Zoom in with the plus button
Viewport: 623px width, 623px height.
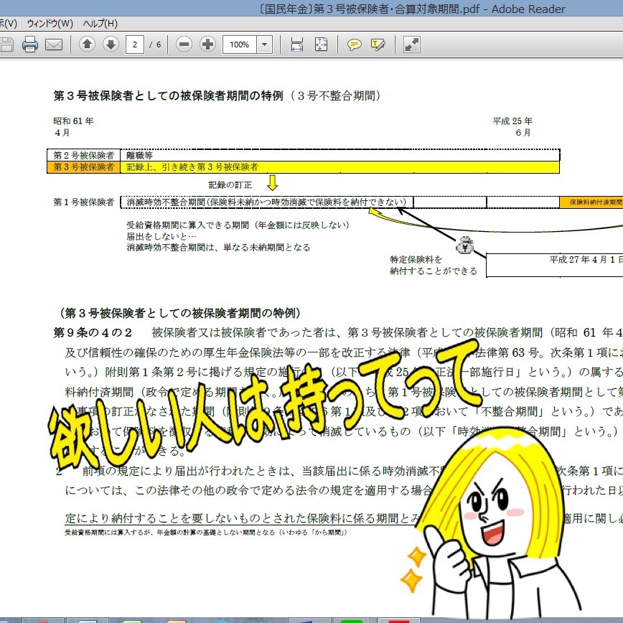(x=208, y=44)
